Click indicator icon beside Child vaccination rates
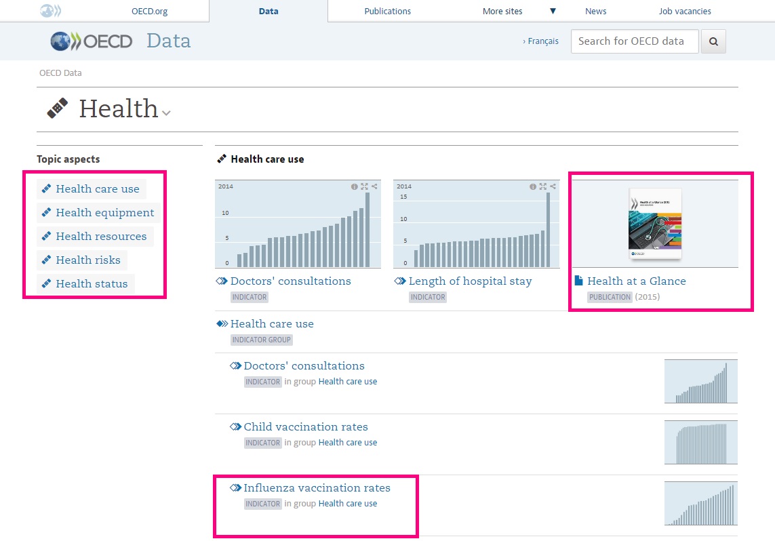 [x=236, y=427]
